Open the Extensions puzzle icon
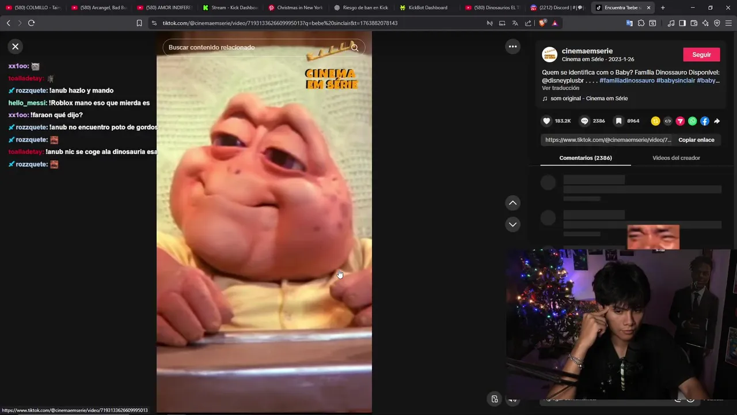This screenshot has width=737, height=415. pos(641,23)
